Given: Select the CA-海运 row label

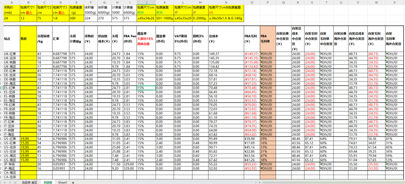Looking at the screenshot, I should tap(12, 173).
